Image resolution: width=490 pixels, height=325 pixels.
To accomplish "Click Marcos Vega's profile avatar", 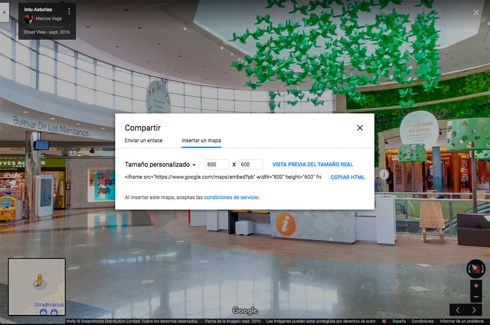I will pyautogui.click(x=29, y=19).
